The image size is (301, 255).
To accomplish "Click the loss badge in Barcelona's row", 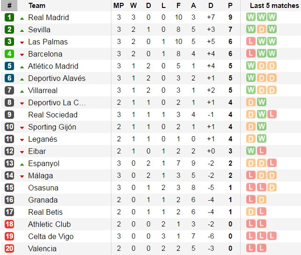I will pyautogui.click(x=251, y=54).
